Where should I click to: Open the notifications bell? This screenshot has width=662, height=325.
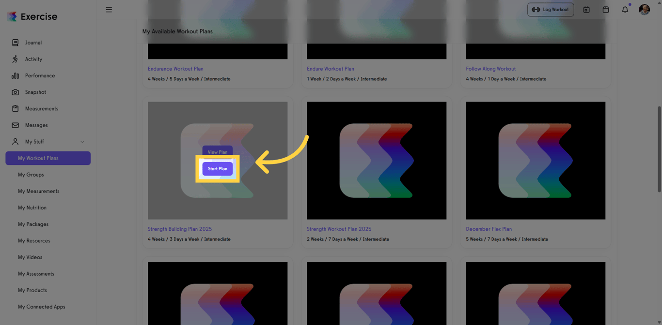(625, 10)
